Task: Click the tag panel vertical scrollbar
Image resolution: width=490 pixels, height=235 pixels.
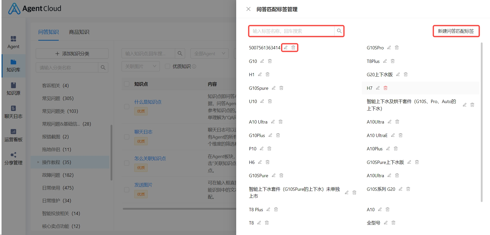Action: (482, 122)
